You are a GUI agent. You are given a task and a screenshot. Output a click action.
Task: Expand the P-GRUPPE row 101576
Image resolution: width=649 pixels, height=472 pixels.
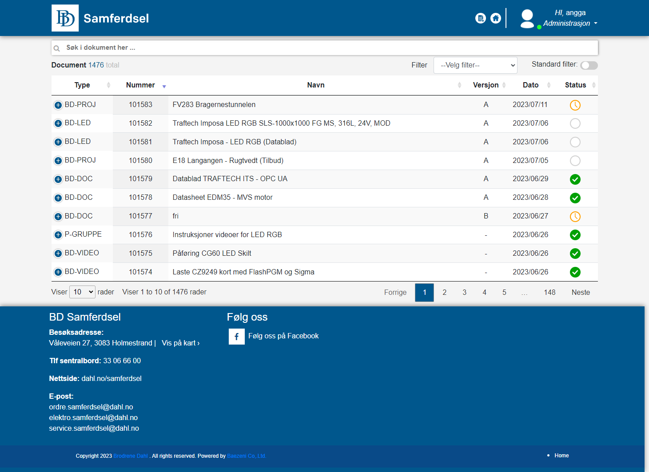point(58,235)
